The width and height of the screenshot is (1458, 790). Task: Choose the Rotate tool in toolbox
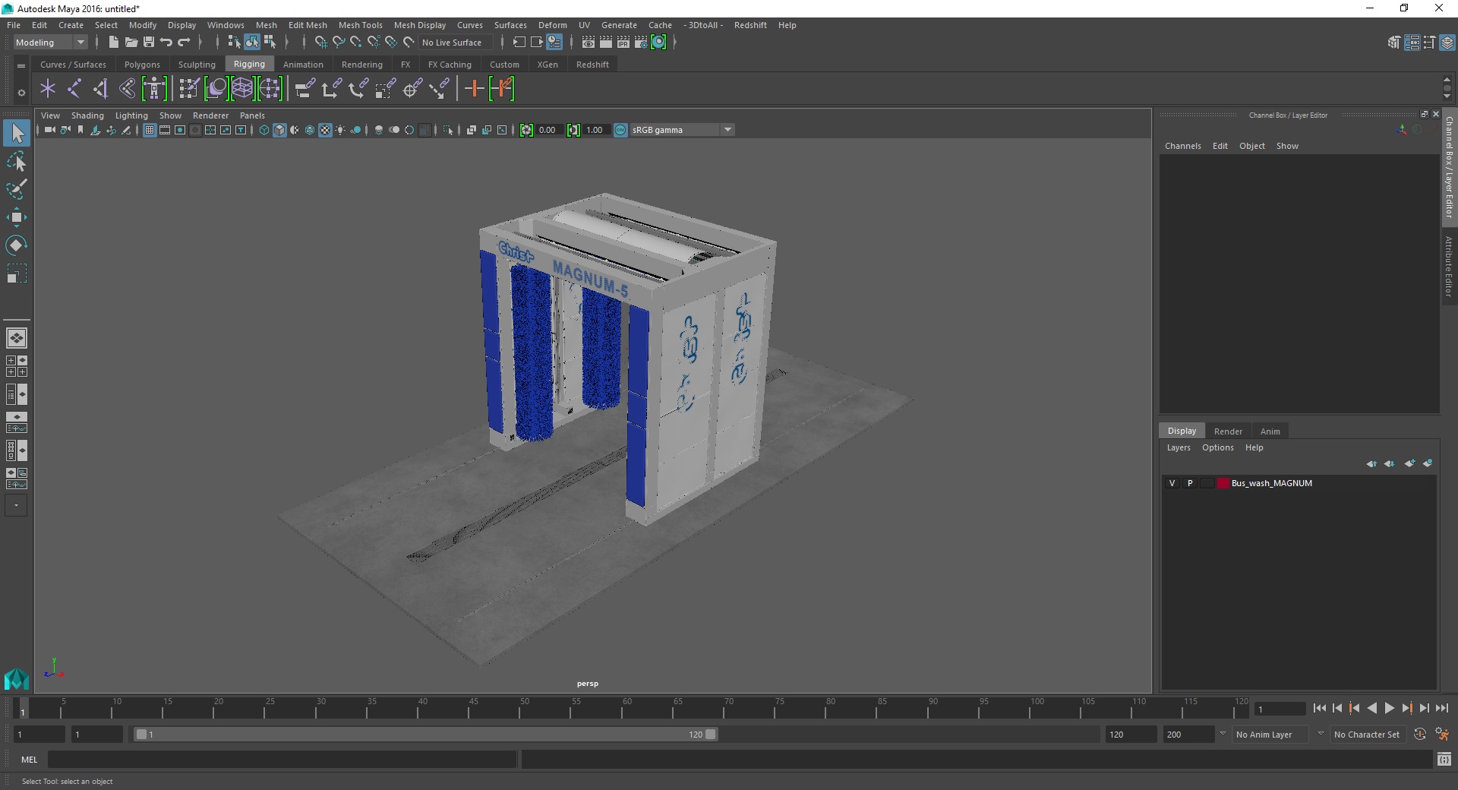(17, 245)
